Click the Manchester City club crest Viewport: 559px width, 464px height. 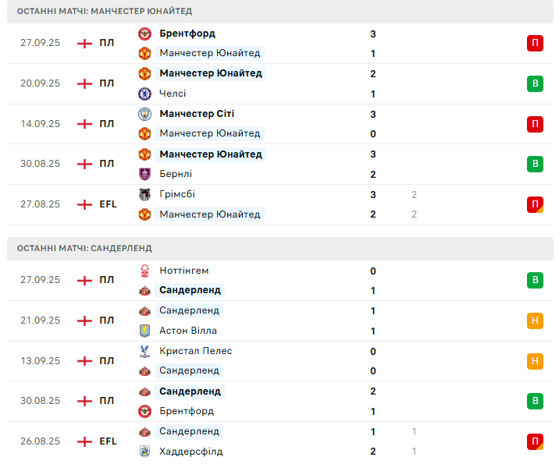tap(144, 114)
